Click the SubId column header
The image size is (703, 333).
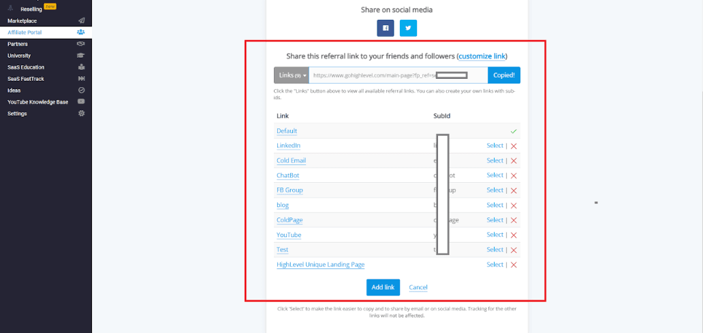click(441, 116)
